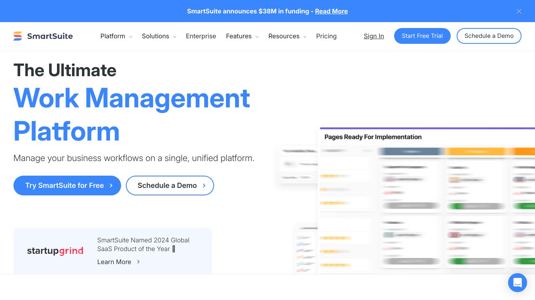This screenshot has height=300, width=535.
Task: Click the startupgrind logo
Action: pyautogui.click(x=55, y=251)
